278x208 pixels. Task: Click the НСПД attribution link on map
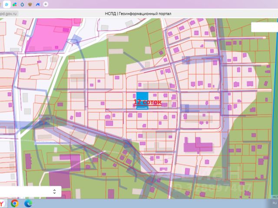pos(275,196)
